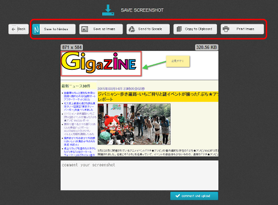Screen dimensions: 278x205
Task: Click the comment and upload button
Action: coord(194,196)
